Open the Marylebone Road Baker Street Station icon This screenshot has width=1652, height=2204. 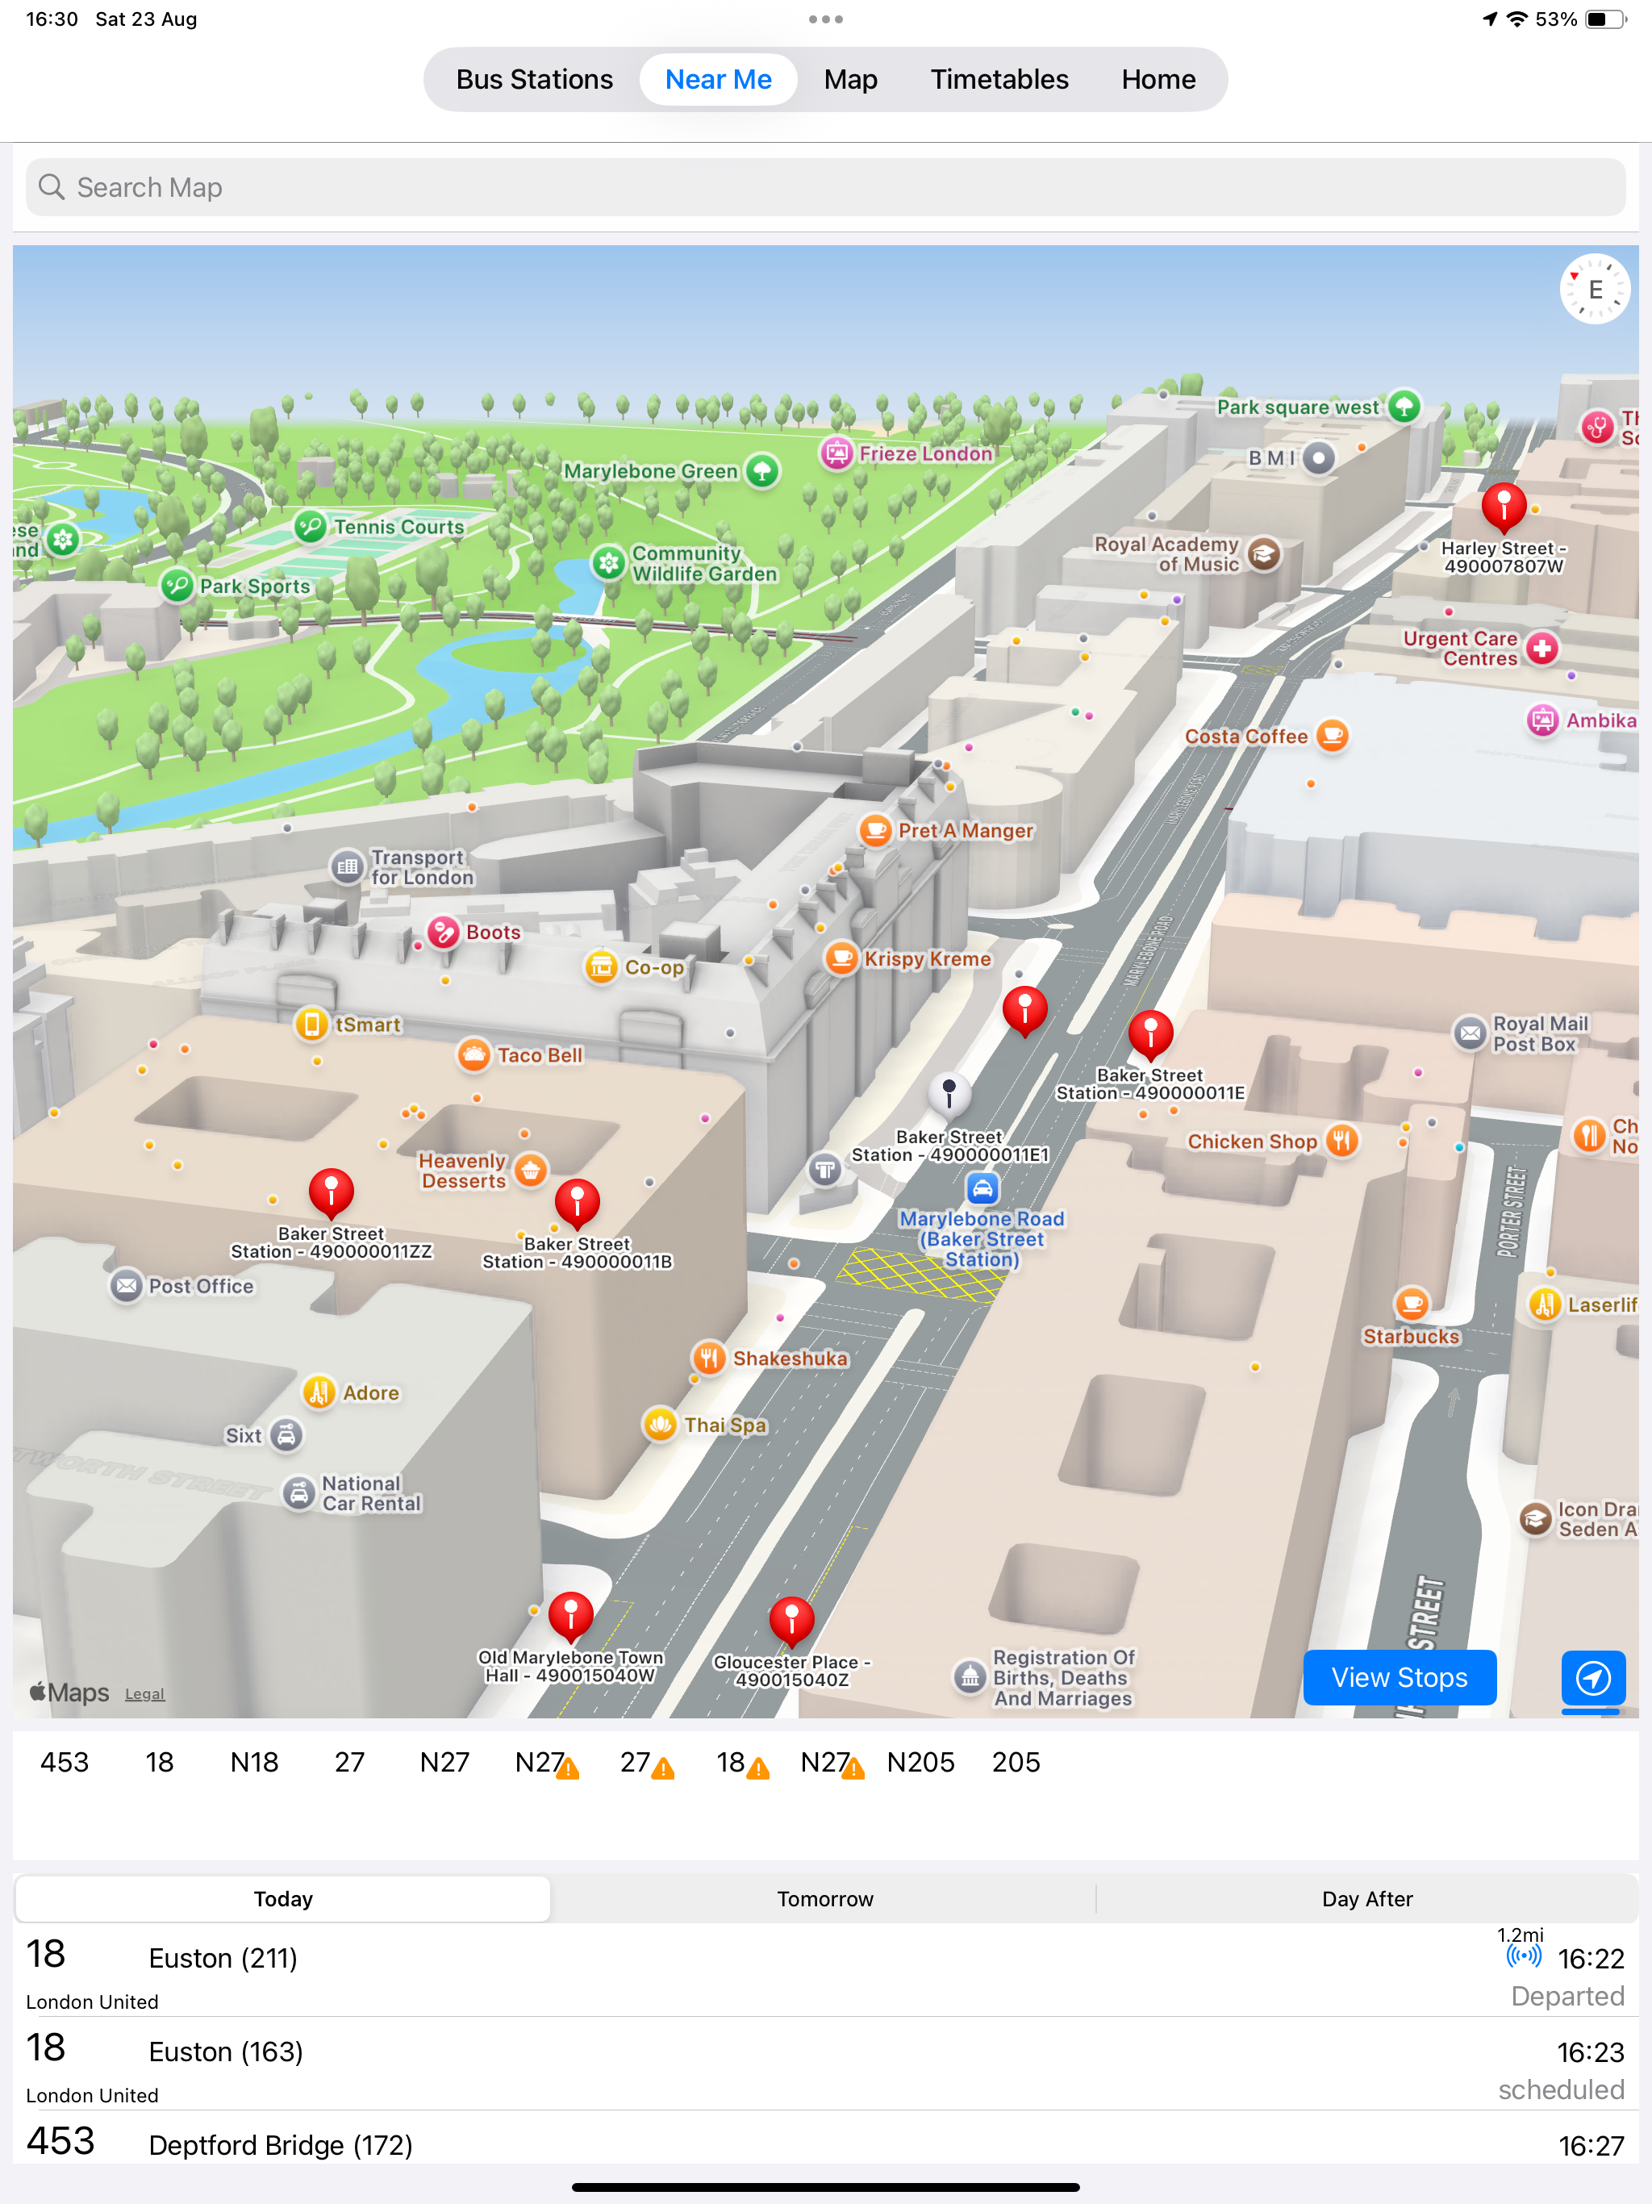[982, 1188]
